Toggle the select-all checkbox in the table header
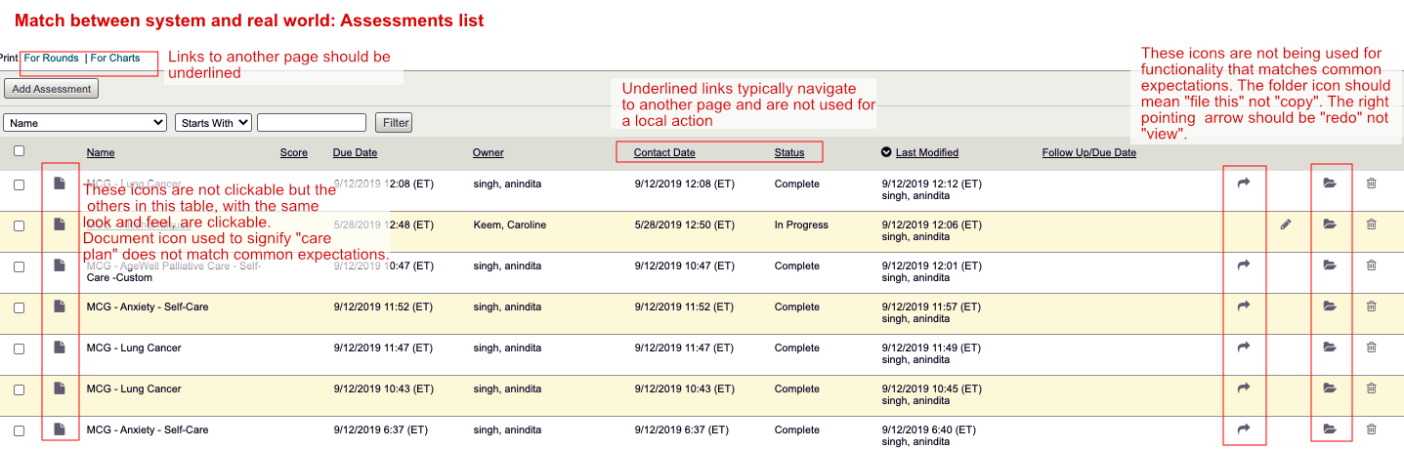 tap(20, 151)
